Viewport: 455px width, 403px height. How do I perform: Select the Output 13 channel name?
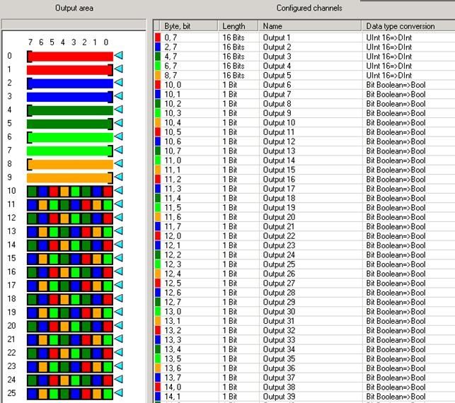pos(279,151)
